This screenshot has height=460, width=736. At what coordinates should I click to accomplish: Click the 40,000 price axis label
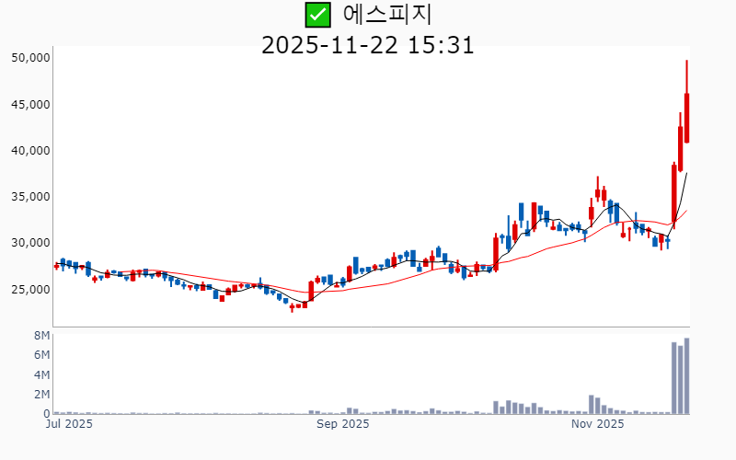[x=29, y=150]
